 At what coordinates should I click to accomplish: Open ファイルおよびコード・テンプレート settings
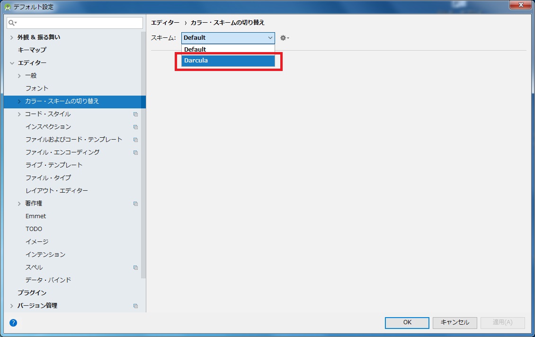tap(74, 140)
